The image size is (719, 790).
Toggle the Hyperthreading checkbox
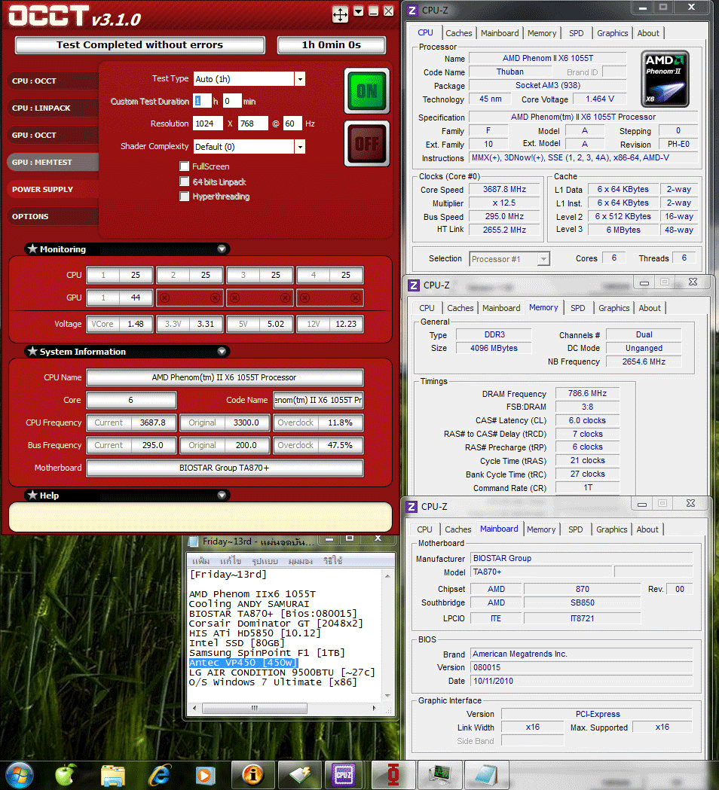pos(185,196)
